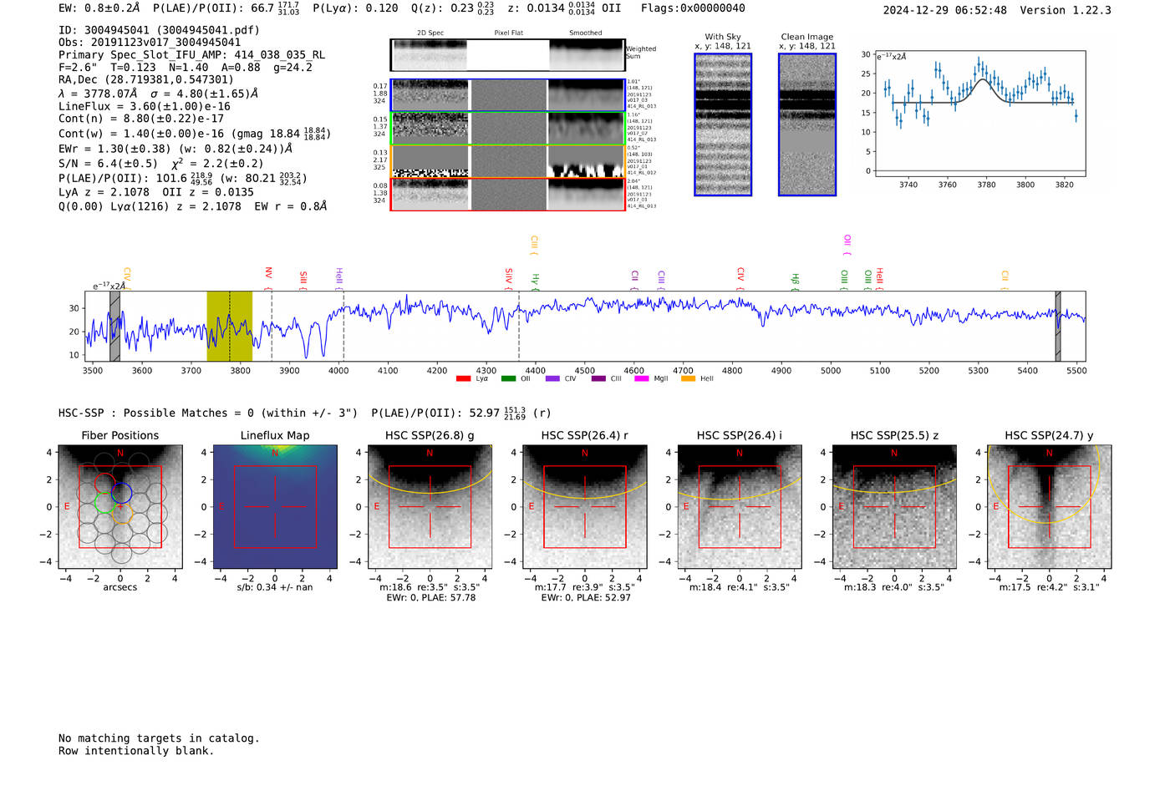Click the Primary Spec_Slot_IFU_AMP: 414_038_035_RL line
This screenshot has height=796, width=1170.
point(192,55)
